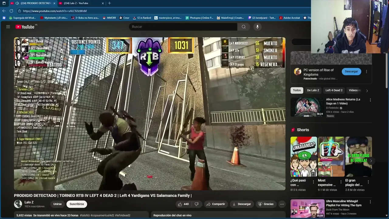Select the Left 4 Dead 2 filter chip

[334, 90]
